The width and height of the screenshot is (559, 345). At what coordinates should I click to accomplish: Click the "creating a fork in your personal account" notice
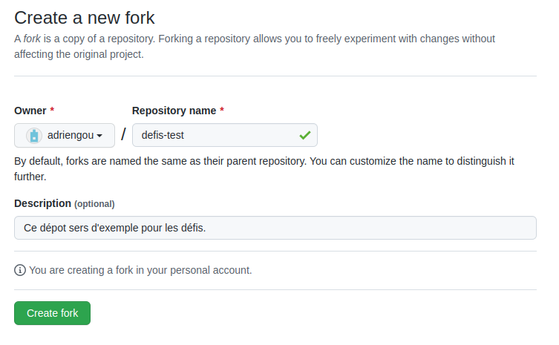pos(140,270)
